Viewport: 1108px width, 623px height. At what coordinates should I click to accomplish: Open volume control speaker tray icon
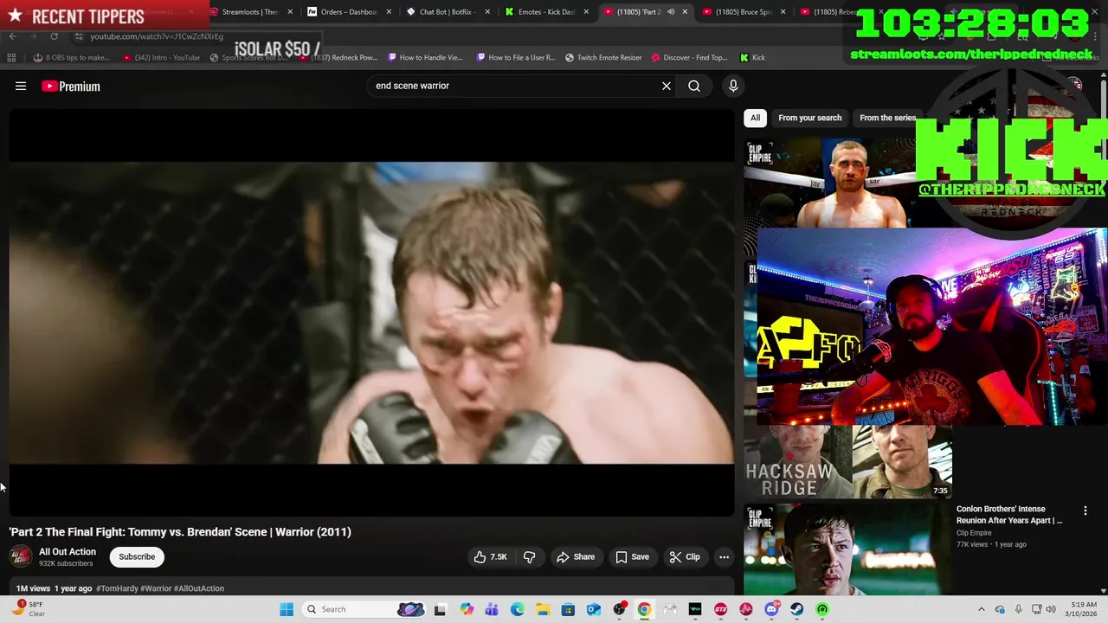pyautogui.click(x=1052, y=609)
